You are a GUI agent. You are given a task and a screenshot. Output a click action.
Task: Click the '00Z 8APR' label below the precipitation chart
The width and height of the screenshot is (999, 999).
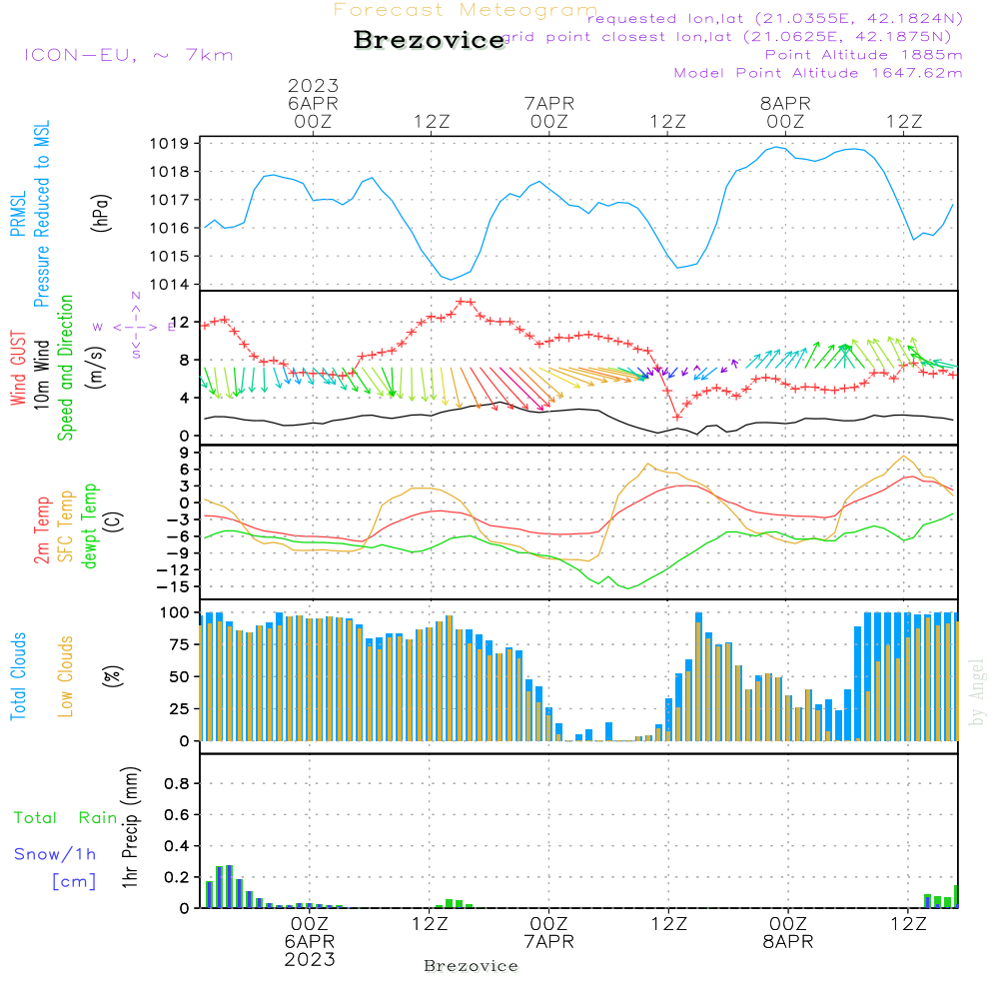(788, 933)
